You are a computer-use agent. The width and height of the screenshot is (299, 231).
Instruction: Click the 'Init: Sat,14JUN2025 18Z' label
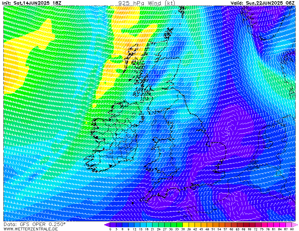click(x=32, y=3)
